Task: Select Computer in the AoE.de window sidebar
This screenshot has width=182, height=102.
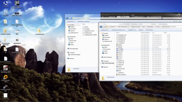Action: [72, 52]
